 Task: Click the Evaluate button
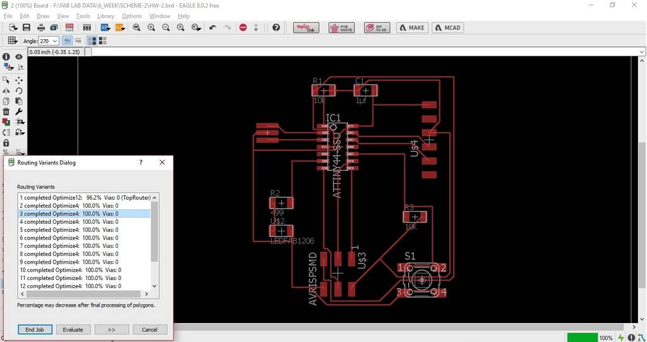click(x=73, y=329)
